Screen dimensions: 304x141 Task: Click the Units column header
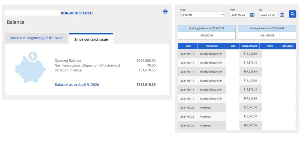pyautogui.click(x=270, y=46)
